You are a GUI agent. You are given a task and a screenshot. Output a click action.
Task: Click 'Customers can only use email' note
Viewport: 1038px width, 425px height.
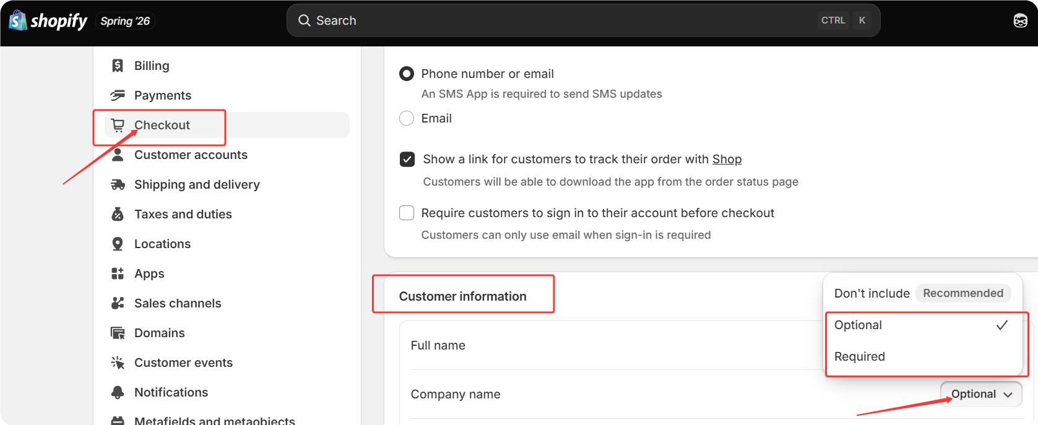566,235
